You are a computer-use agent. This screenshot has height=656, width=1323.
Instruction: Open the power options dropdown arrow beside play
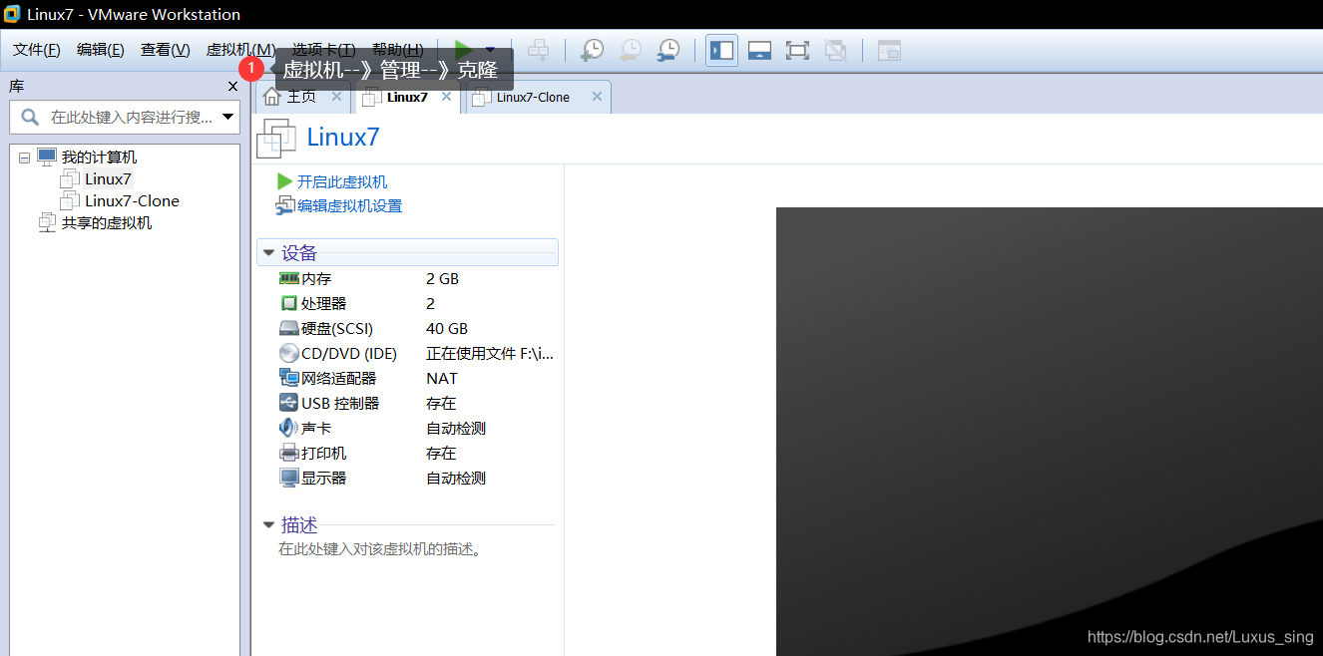tap(490, 50)
